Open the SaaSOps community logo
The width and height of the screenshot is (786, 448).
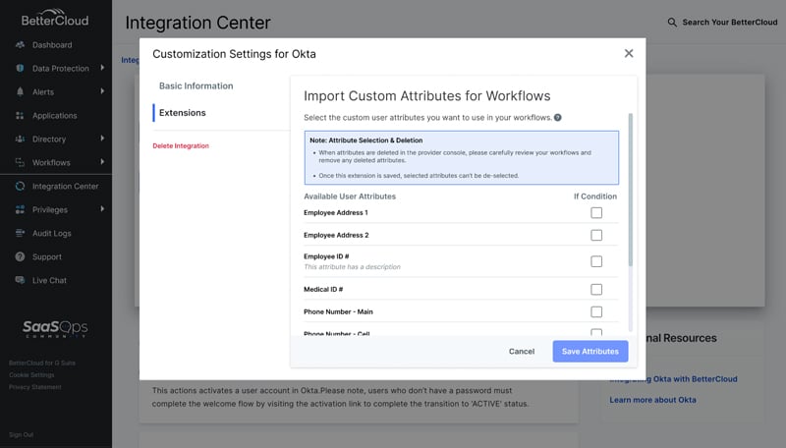pos(55,329)
